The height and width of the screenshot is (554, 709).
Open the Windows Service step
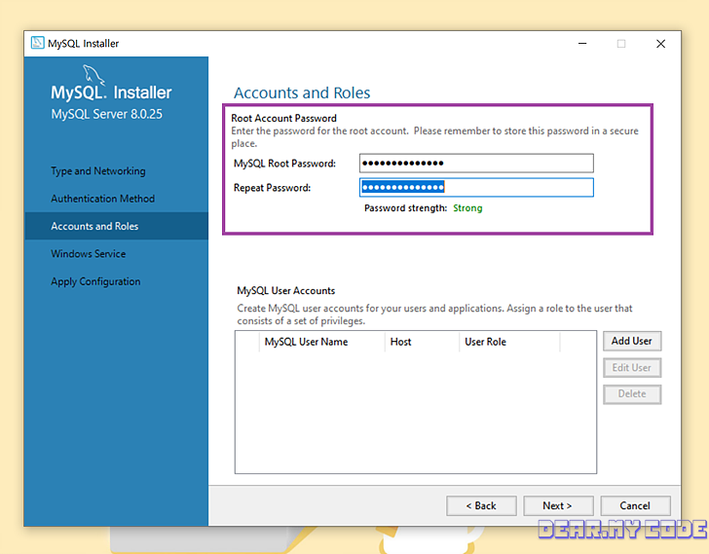[x=89, y=254]
